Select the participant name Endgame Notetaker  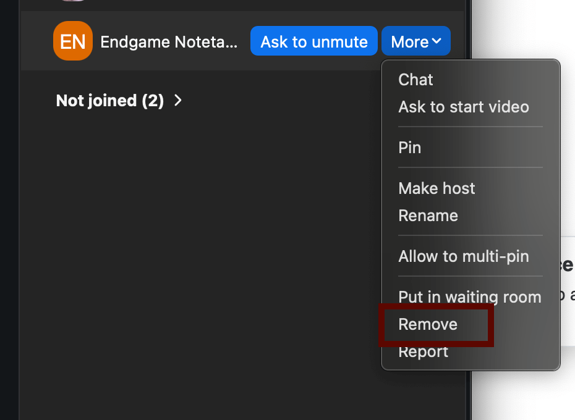coord(168,41)
